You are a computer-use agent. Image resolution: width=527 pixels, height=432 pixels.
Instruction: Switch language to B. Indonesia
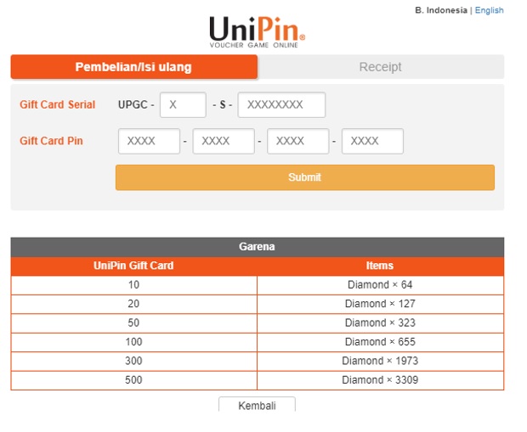pyautogui.click(x=440, y=10)
